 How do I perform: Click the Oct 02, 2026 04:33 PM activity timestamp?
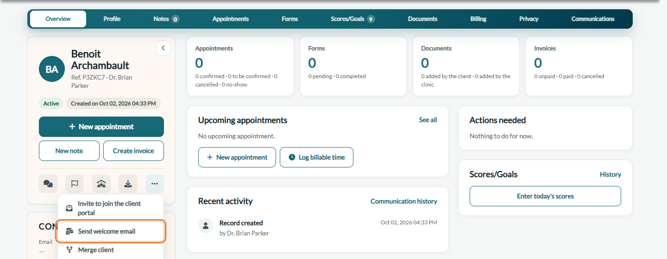click(x=409, y=222)
